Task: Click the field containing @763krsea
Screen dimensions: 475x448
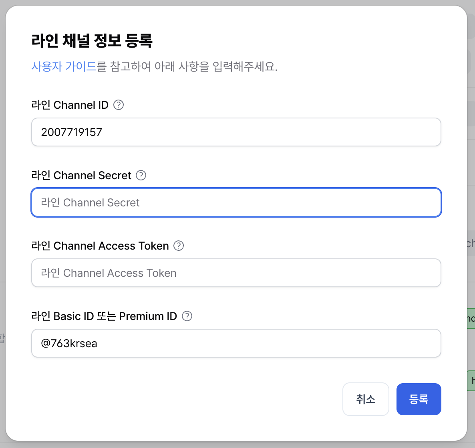Action: 235,343
